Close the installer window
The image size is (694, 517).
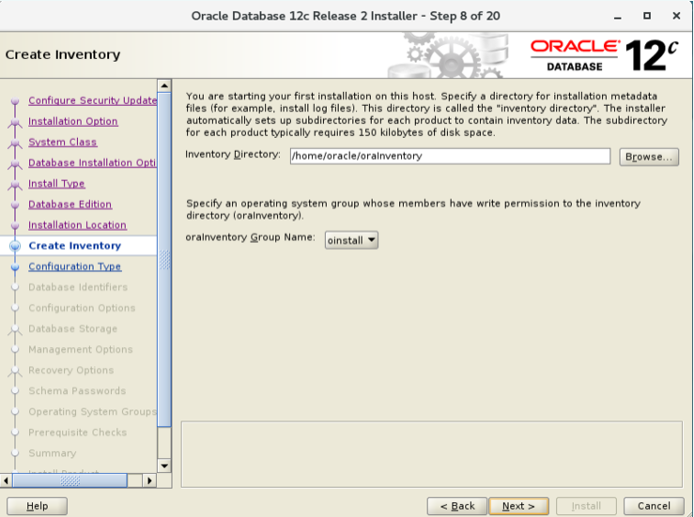coord(676,16)
